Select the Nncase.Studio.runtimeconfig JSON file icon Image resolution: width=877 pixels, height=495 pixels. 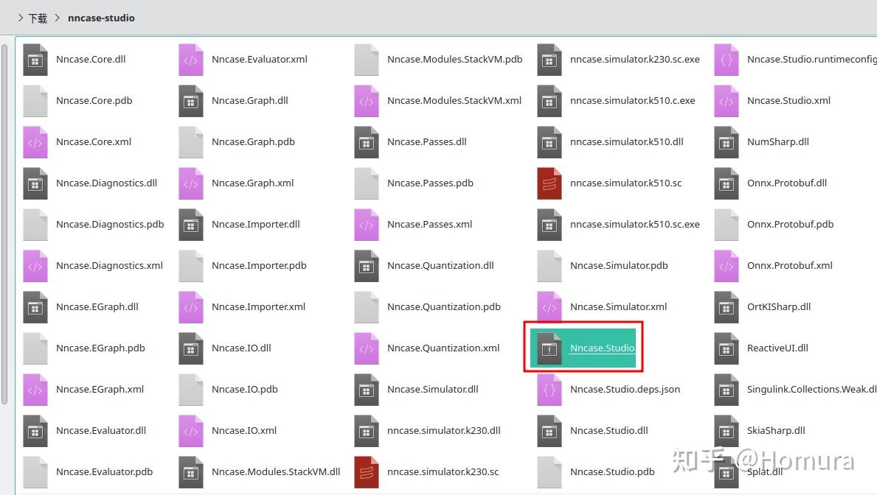pos(727,59)
